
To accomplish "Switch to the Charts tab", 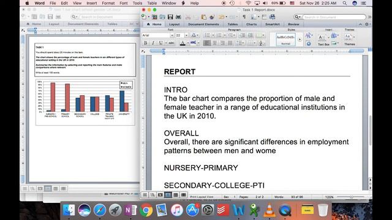I will (x=251, y=24).
